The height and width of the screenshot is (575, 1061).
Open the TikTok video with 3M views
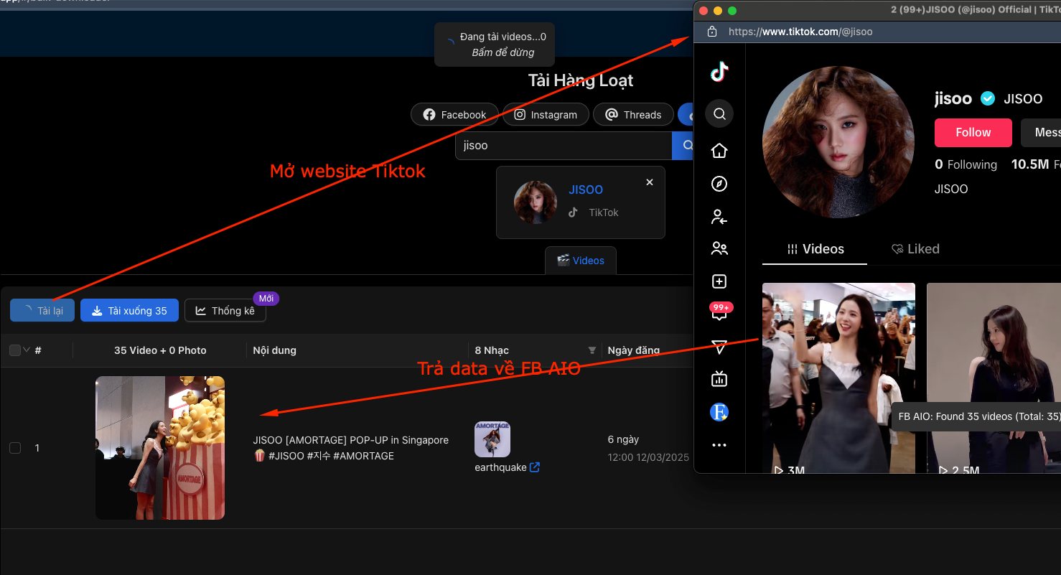pyautogui.click(x=838, y=378)
